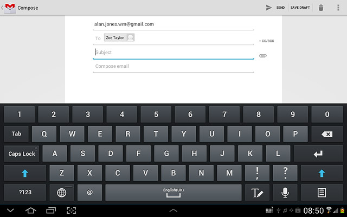This screenshot has width=347, height=217.
Task: Tap the Gmail logo to go back
Action: [10, 8]
